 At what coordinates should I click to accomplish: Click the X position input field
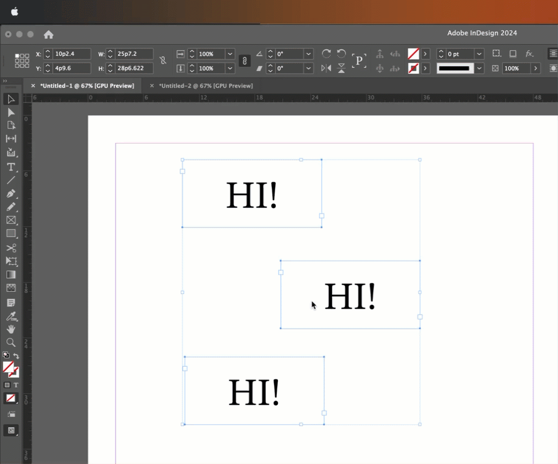click(x=71, y=54)
